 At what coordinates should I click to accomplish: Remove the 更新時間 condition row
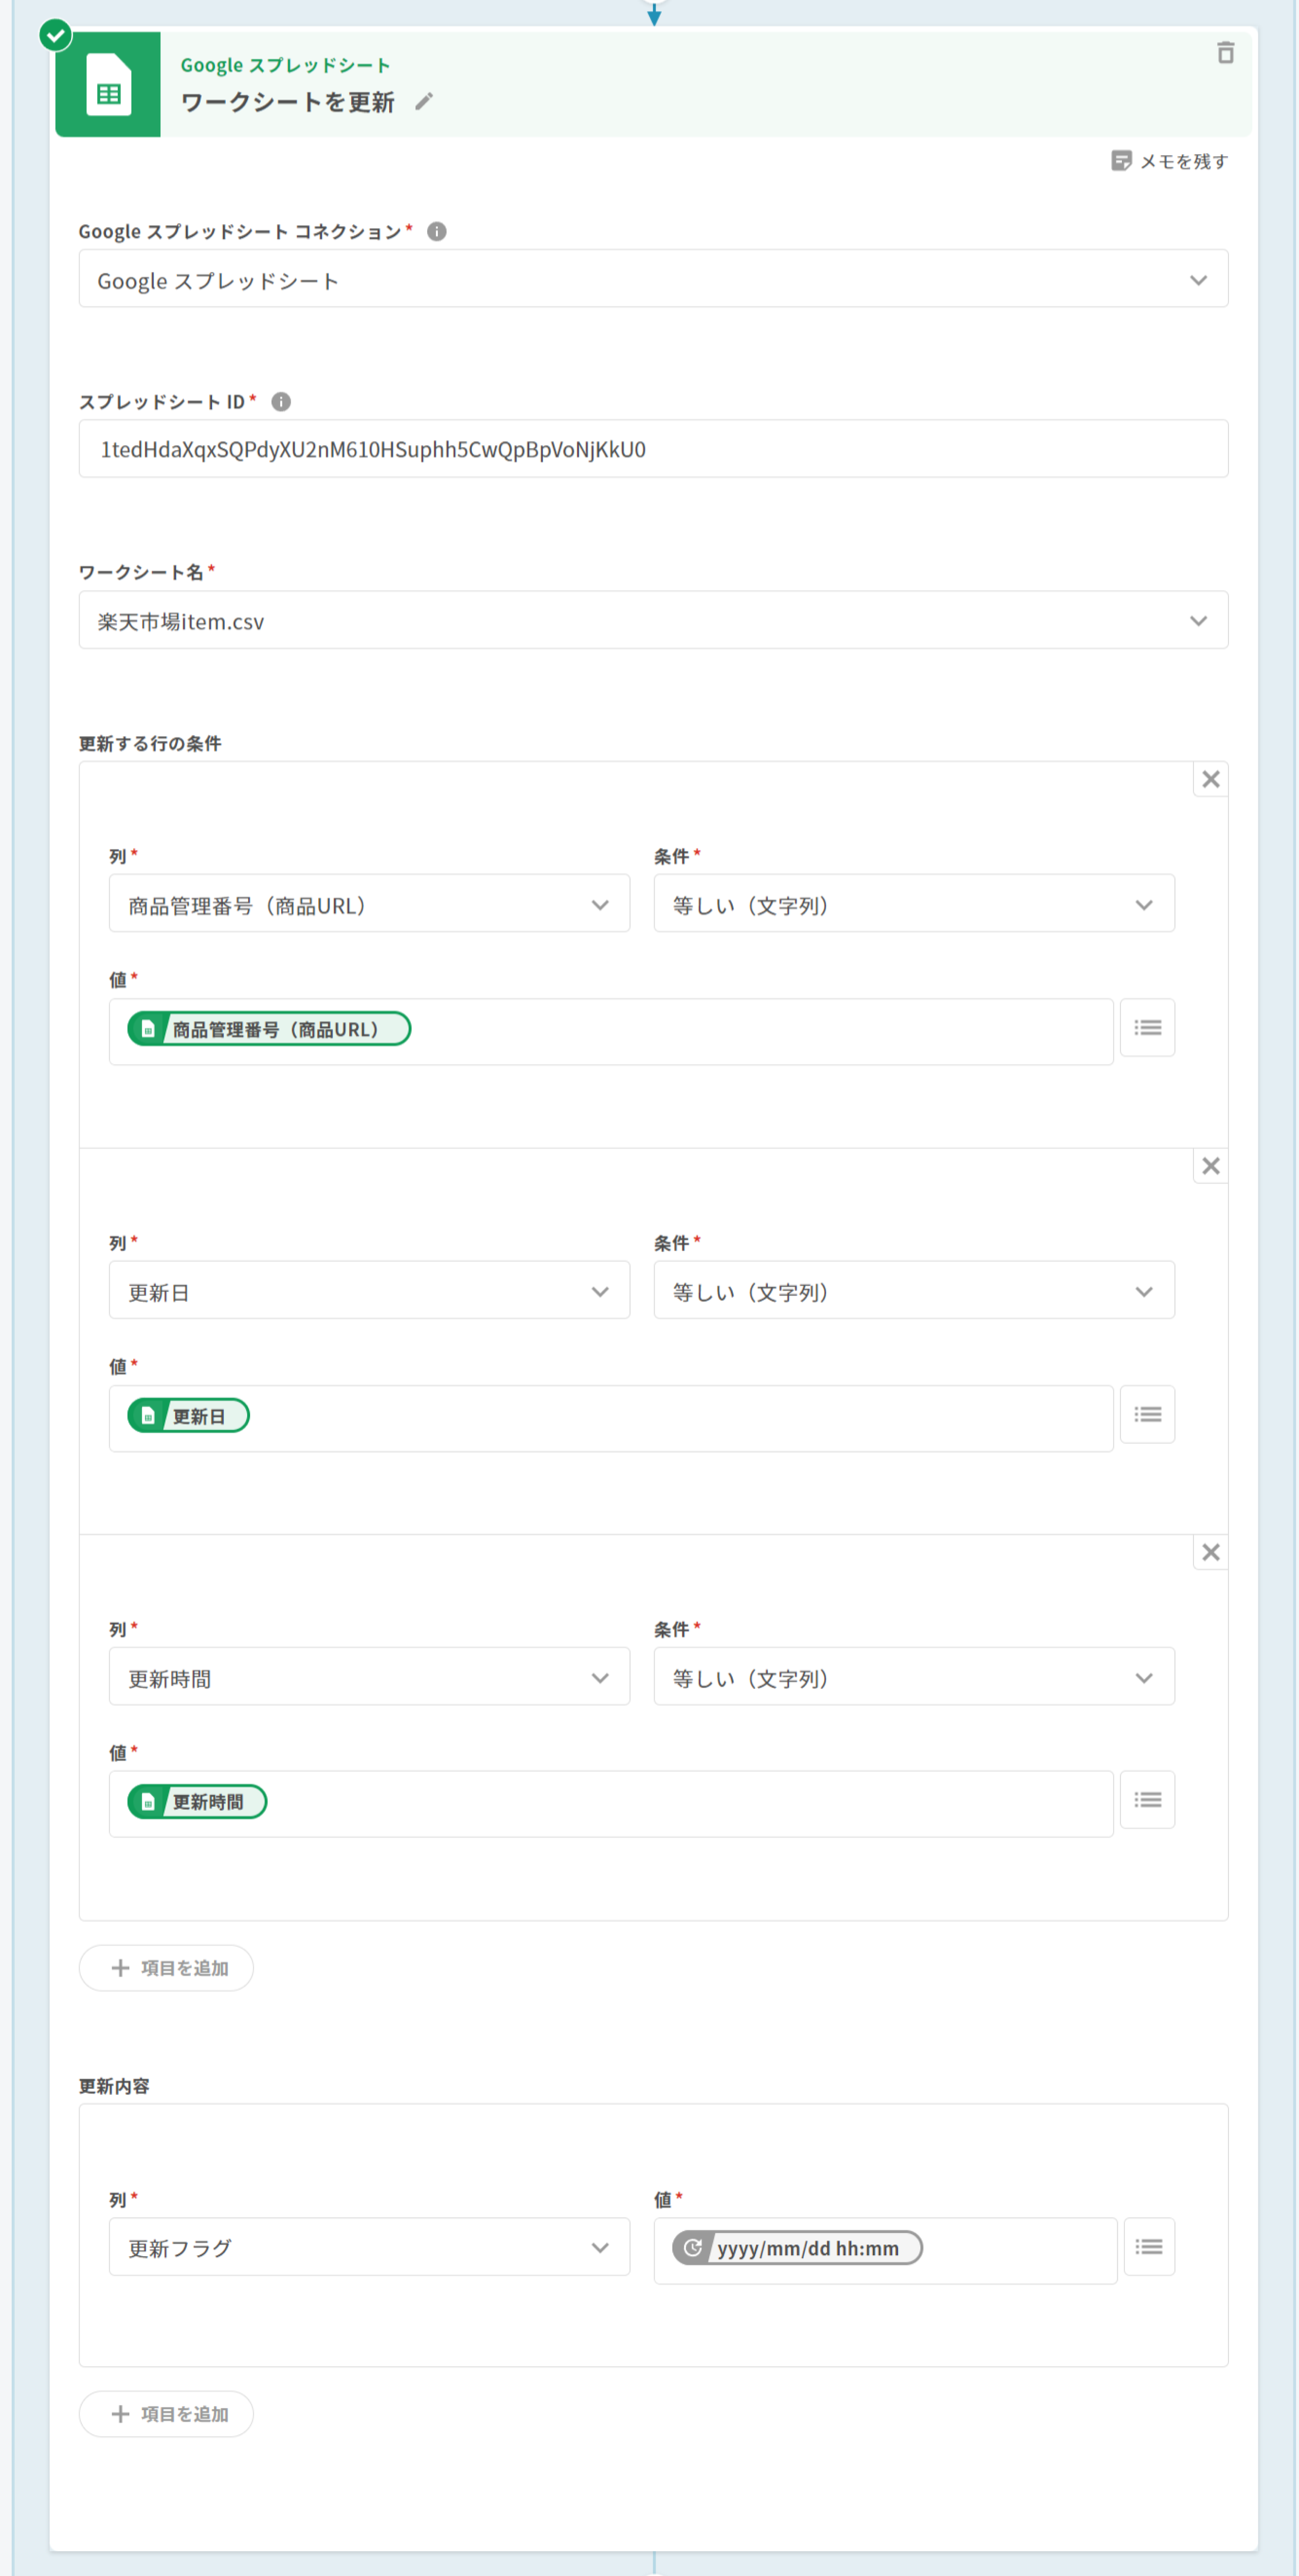click(1210, 1553)
